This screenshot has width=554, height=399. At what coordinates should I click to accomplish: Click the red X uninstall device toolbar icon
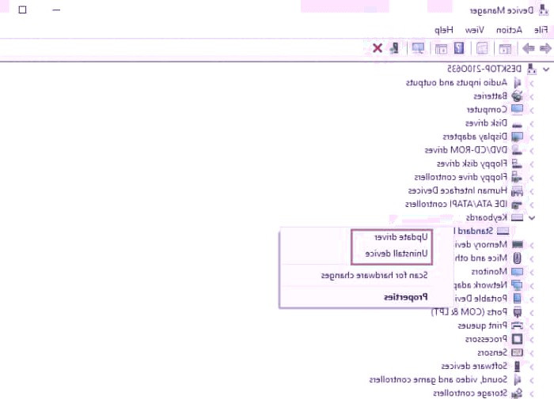pyautogui.click(x=378, y=49)
